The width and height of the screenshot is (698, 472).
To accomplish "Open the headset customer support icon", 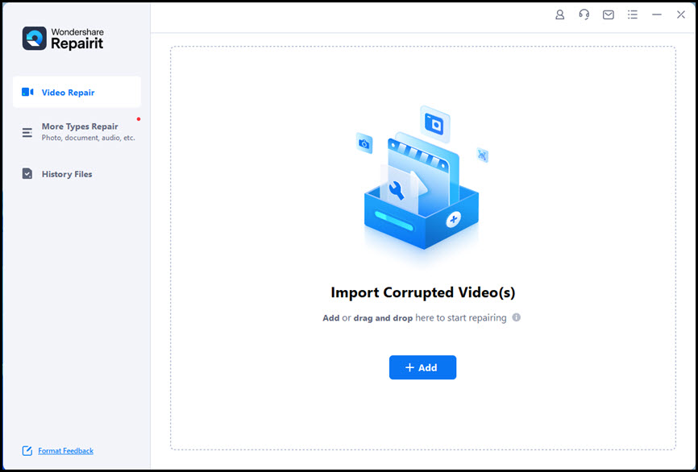I will [x=584, y=14].
